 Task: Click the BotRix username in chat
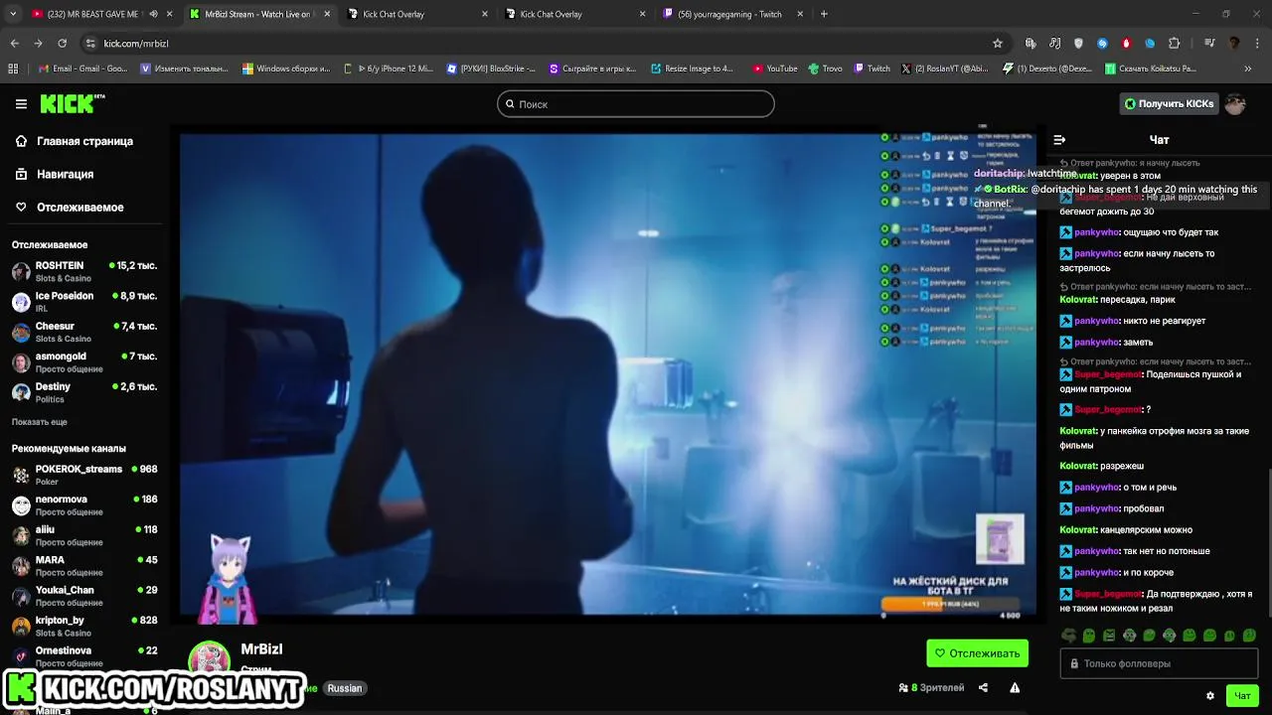[1010, 189]
